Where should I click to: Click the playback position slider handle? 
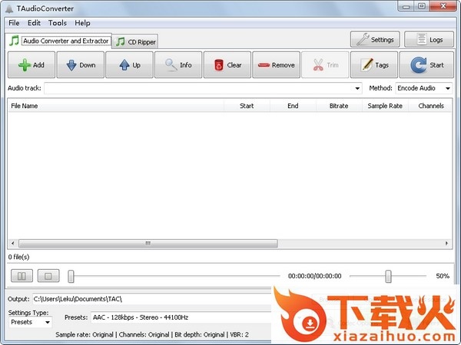pos(71,276)
